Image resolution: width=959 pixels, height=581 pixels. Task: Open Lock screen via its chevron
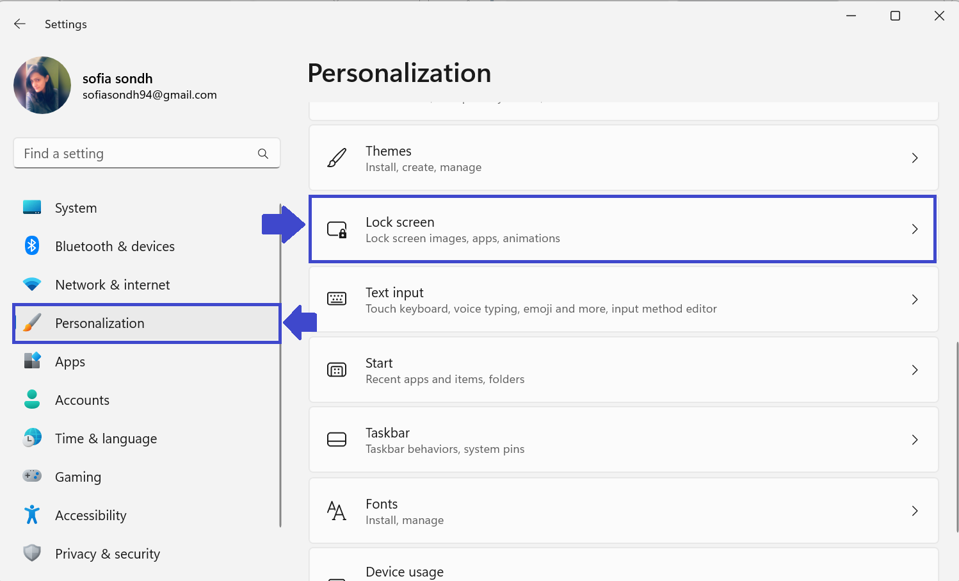click(915, 229)
